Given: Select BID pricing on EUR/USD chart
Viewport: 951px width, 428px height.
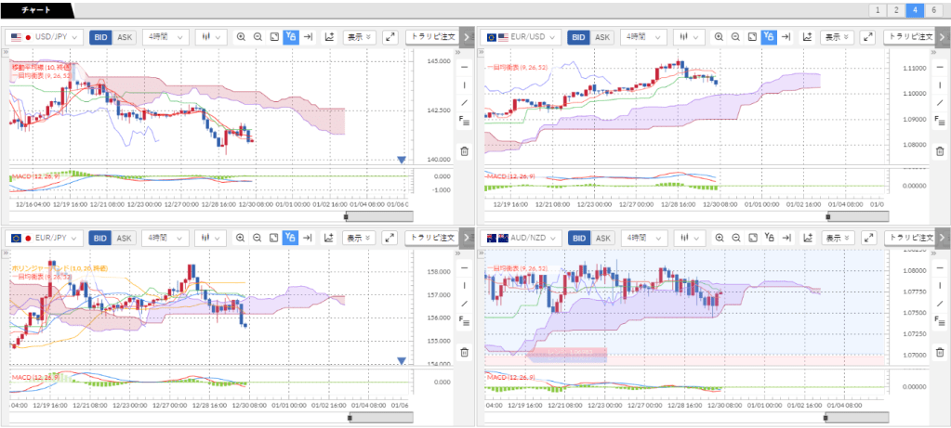Looking at the screenshot, I should tap(578, 37).
